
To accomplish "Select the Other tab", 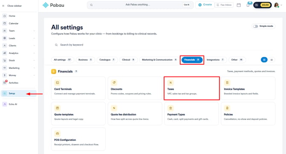I will point(237,60).
